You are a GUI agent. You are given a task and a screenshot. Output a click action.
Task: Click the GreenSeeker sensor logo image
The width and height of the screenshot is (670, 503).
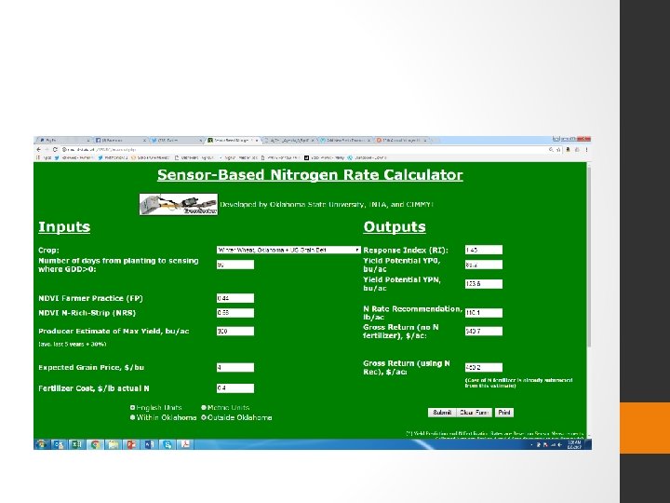point(179,204)
